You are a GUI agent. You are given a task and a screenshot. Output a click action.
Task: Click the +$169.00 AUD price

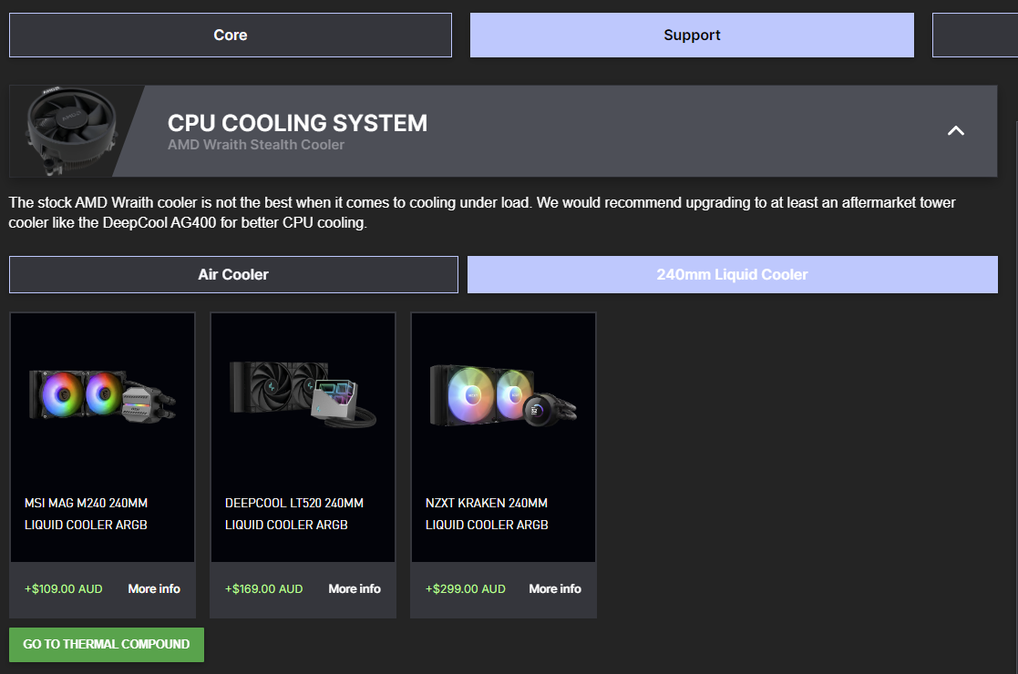[x=264, y=589]
